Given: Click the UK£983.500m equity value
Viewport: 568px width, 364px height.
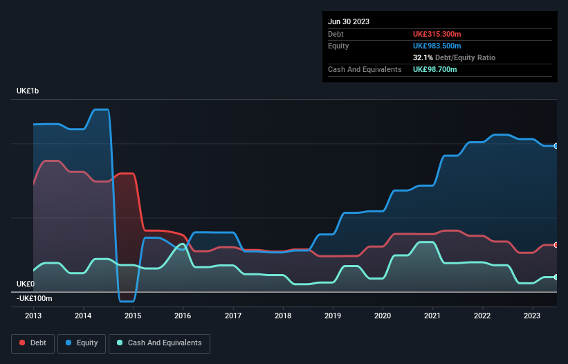Looking at the screenshot, I should 437,46.
